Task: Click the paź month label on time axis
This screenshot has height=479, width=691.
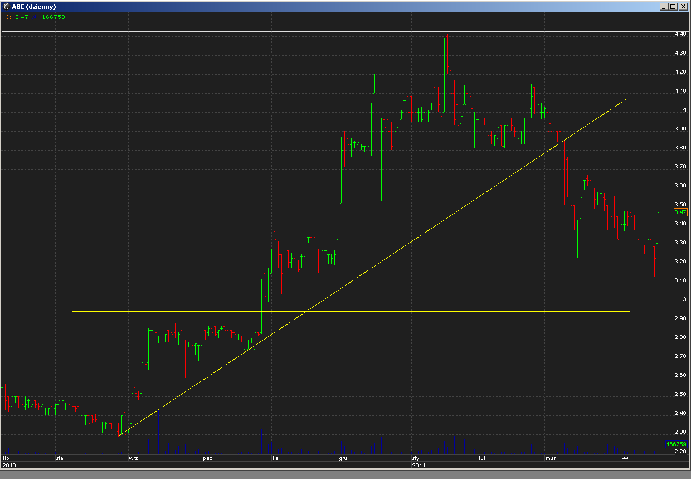Action: pos(208,458)
